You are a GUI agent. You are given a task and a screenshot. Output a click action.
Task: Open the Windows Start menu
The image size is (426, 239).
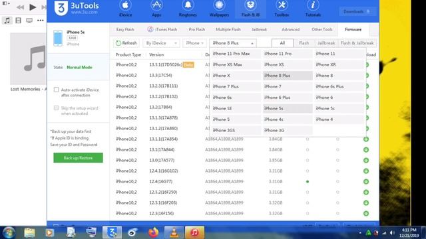[x=9, y=233]
